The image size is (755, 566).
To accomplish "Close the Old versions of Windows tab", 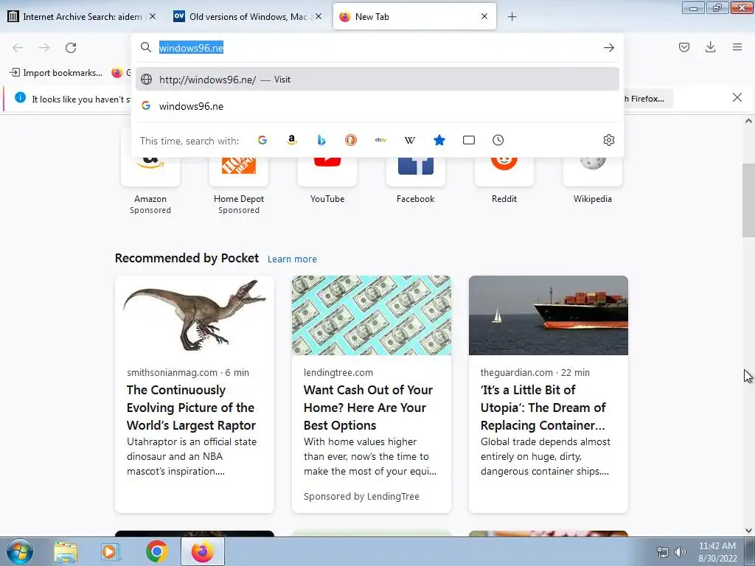I will tap(319, 16).
